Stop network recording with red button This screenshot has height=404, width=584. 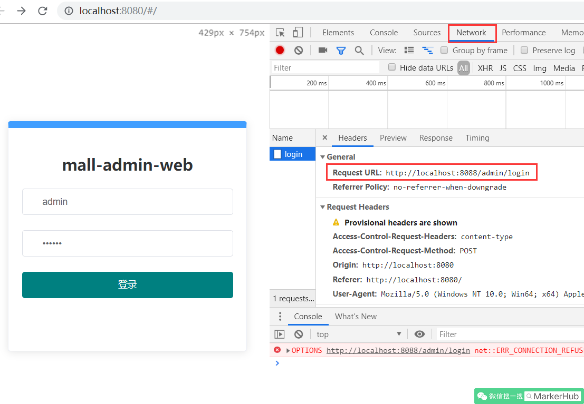(x=280, y=50)
